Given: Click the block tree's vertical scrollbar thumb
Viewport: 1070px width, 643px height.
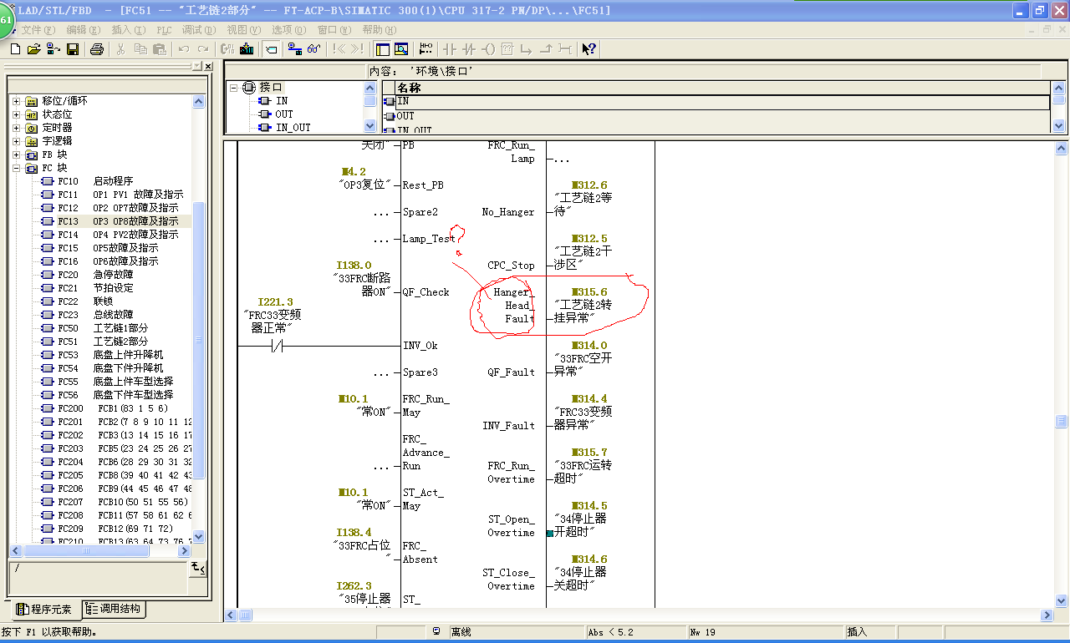Looking at the screenshot, I should tap(198, 340).
